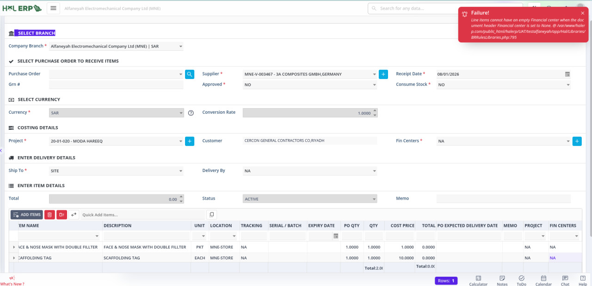This screenshot has height=286, width=592.
Task: Open the Receipt Date calendar picker
Action: 567,74
